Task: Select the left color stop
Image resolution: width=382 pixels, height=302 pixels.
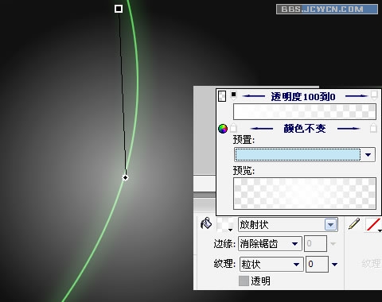Action: tap(233, 128)
